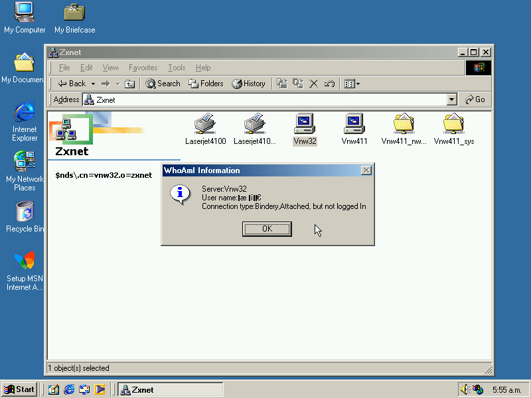Launch Internet Explorer desktop icon
Image resolution: width=531 pixels, height=398 pixels.
[x=25, y=121]
